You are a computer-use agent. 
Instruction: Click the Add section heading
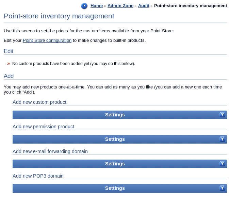pyautogui.click(x=9, y=76)
